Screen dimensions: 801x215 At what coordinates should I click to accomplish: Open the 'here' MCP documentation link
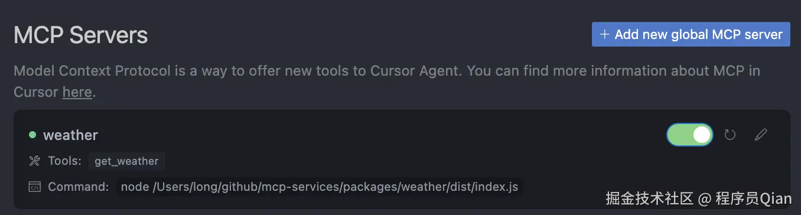(x=77, y=92)
